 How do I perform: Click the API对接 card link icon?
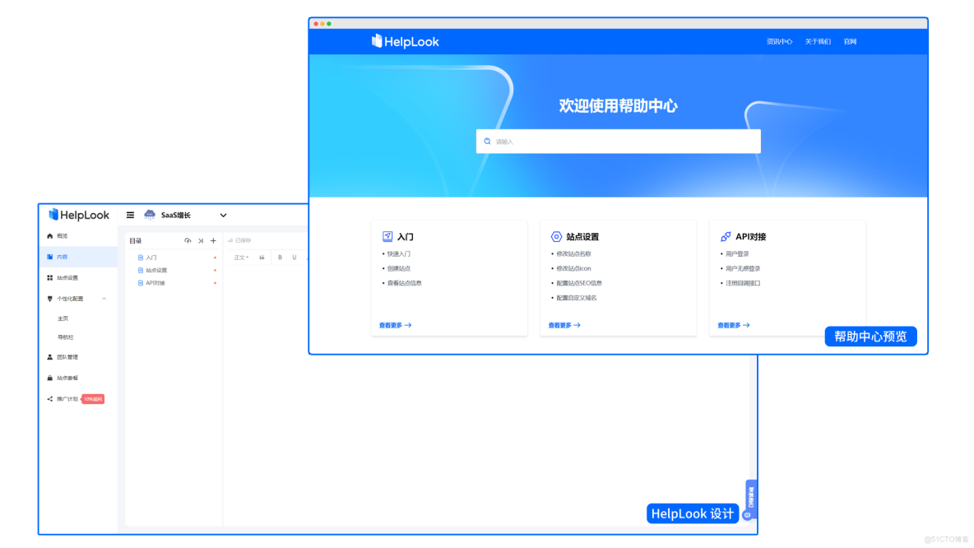pos(726,237)
